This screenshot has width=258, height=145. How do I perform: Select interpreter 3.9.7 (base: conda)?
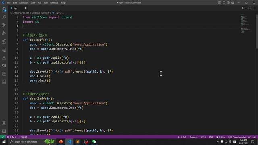pyautogui.click(x=237, y=137)
